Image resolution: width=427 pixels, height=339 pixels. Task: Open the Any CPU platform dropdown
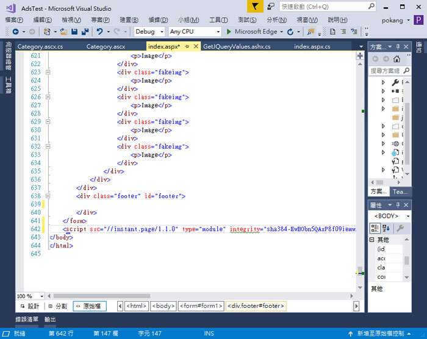click(x=195, y=32)
